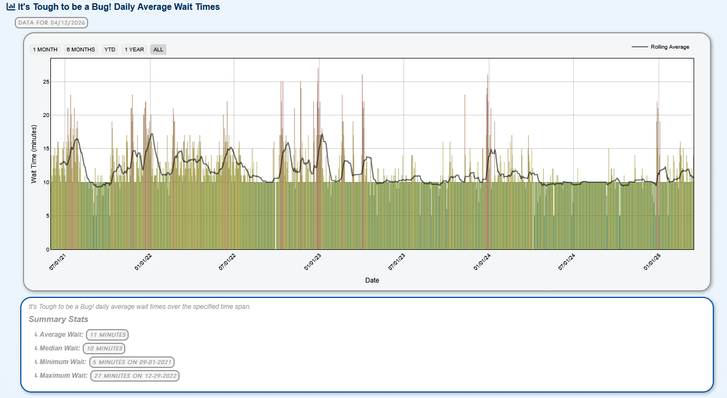Click the DATA FOR 04/12/2026 badge
The width and height of the screenshot is (727, 398).
click(51, 22)
